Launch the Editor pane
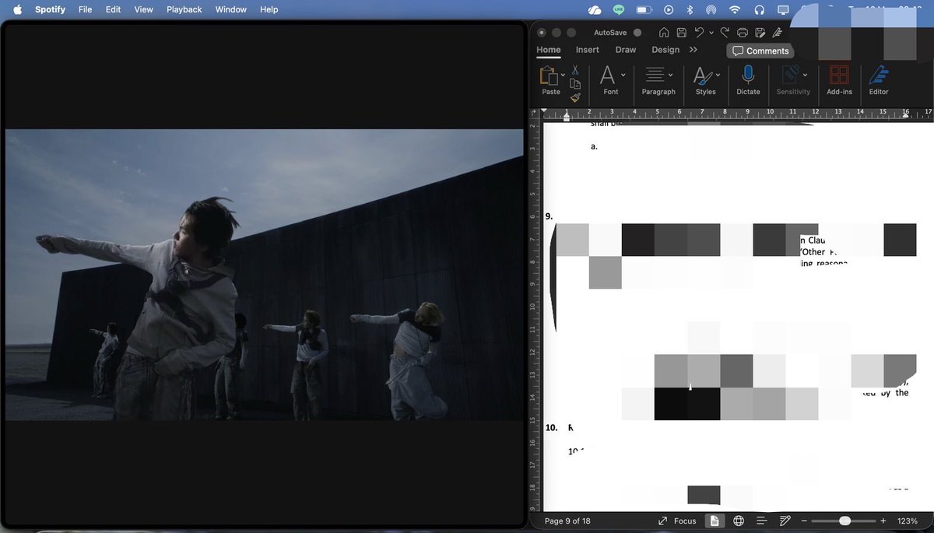Screen dimensions: 934x533 pyautogui.click(x=879, y=81)
